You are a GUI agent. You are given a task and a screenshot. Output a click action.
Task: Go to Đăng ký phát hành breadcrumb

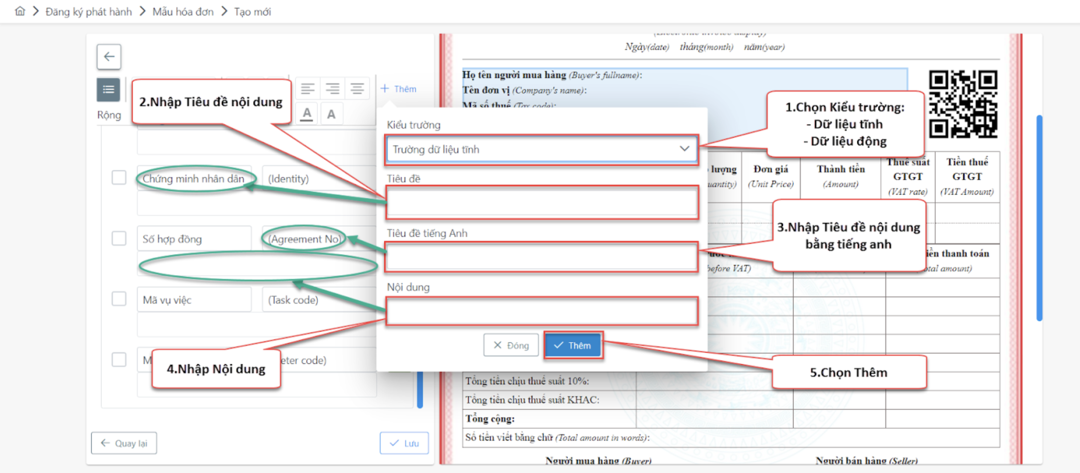pyautogui.click(x=88, y=11)
